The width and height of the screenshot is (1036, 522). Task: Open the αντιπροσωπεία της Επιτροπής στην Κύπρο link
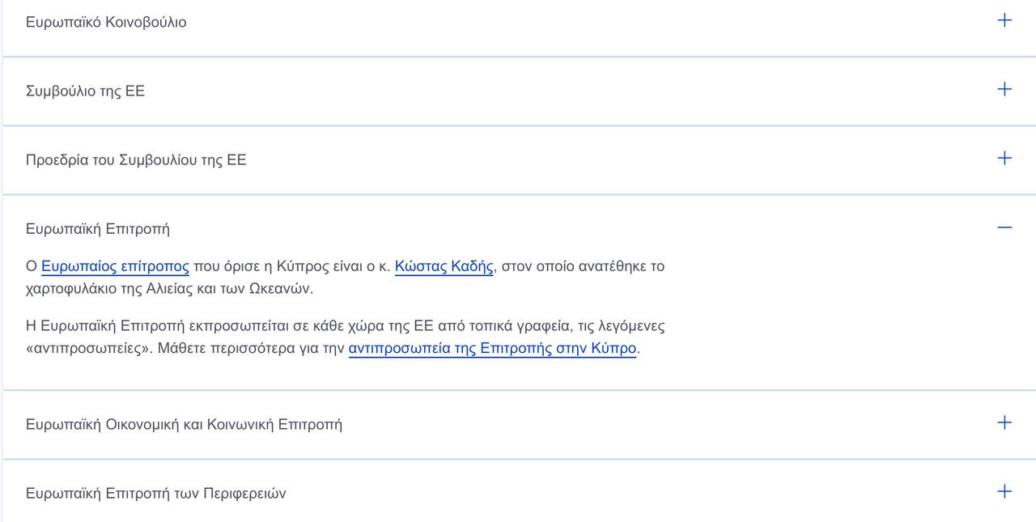[x=492, y=349]
